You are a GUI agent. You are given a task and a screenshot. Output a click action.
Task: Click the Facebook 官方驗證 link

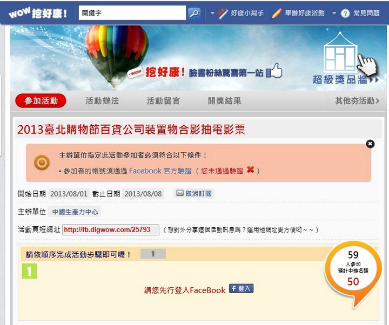pyautogui.click(x=160, y=171)
